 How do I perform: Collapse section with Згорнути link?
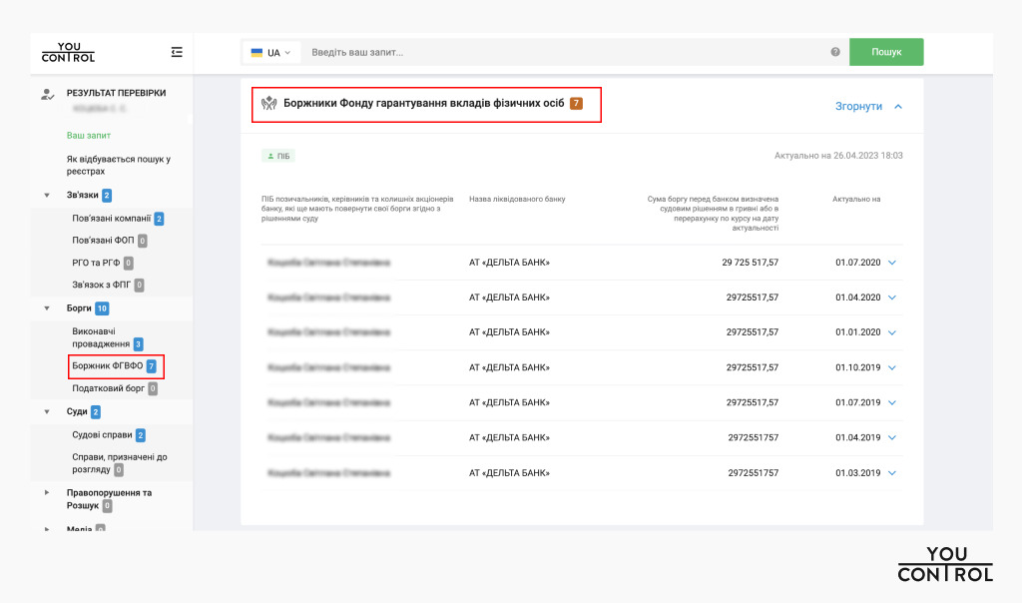(858, 106)
